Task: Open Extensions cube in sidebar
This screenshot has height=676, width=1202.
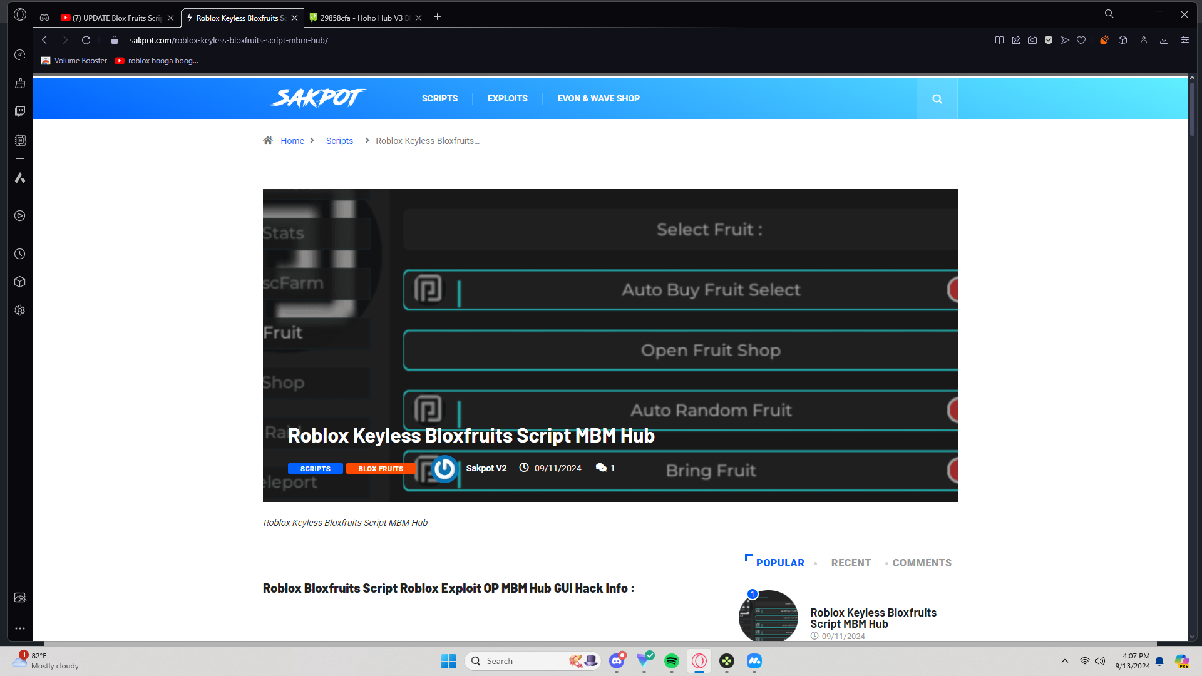Action: [x=20, y=282]
